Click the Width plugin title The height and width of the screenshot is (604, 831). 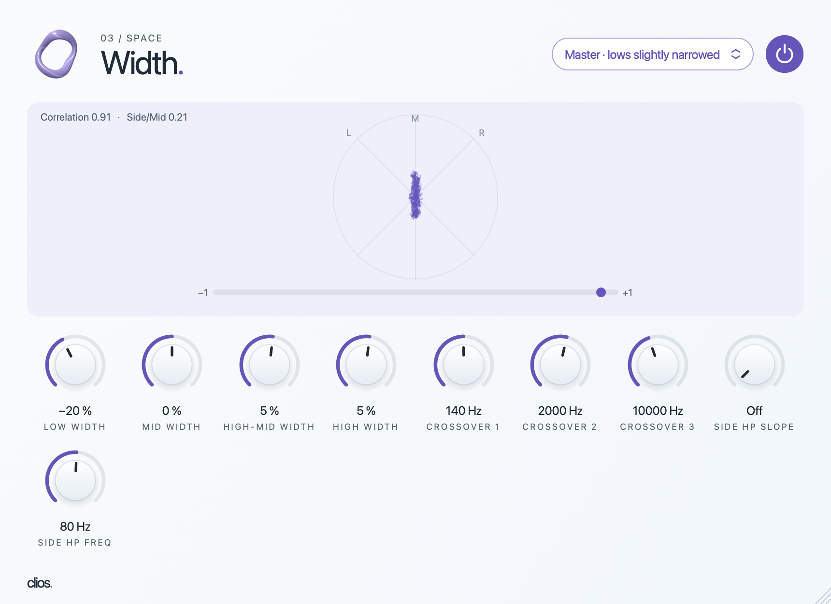click(142, 63)
